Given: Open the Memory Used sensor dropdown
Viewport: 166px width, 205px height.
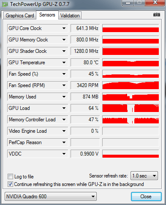Looking at the screenshot, I should coord(64,97).
